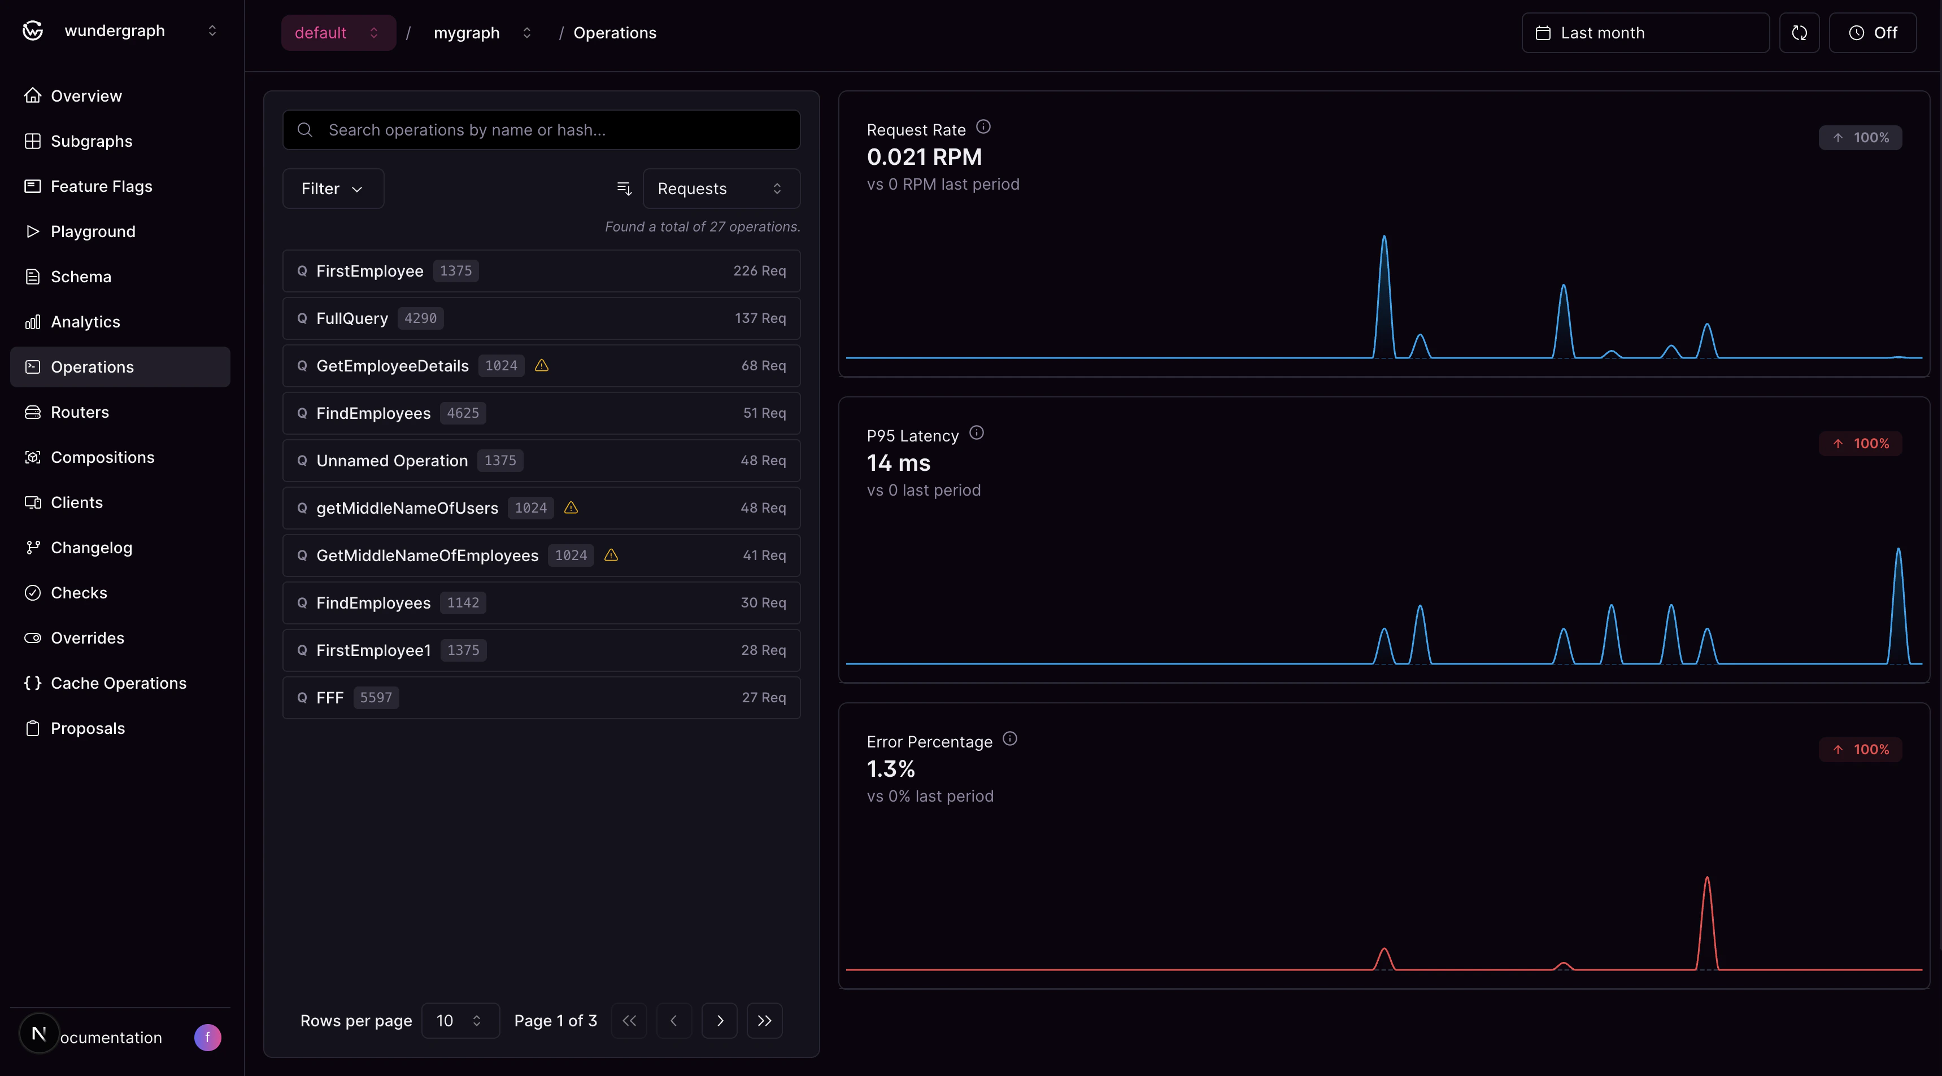This screenshot has width=1942, height=1076.
Task: Click the info icon next to Request Rate
Action: [983, 126]
